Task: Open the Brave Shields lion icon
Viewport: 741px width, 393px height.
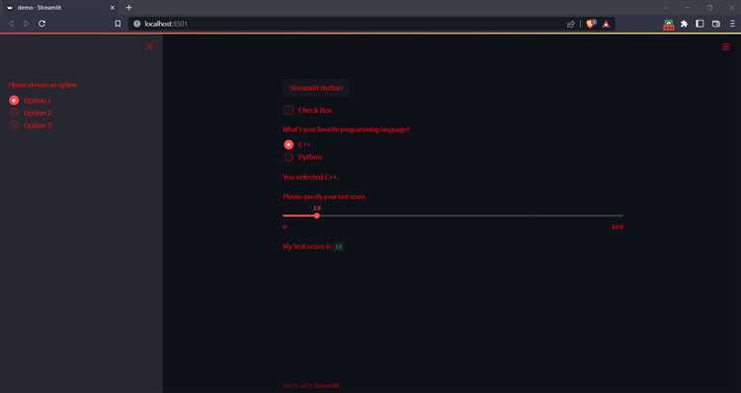Action: (x=590, y=24)
